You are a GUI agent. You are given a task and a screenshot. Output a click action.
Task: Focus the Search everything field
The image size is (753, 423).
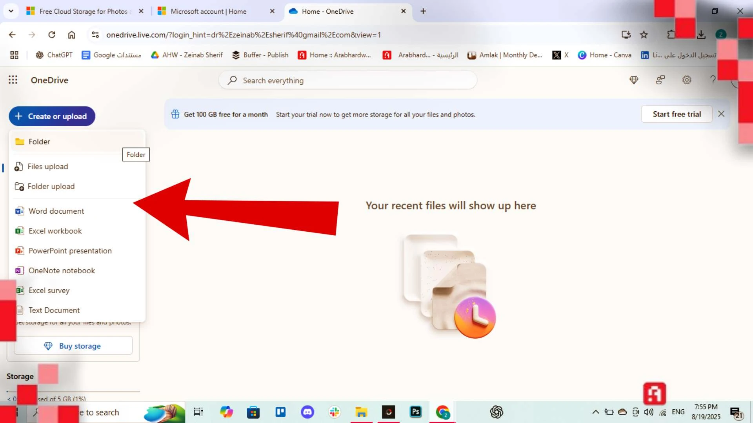(x=347, y=80)
